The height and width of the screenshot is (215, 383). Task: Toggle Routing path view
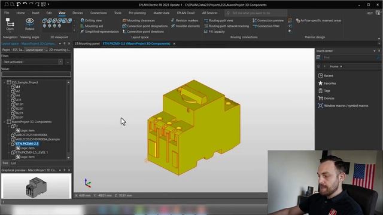point(218,20)
